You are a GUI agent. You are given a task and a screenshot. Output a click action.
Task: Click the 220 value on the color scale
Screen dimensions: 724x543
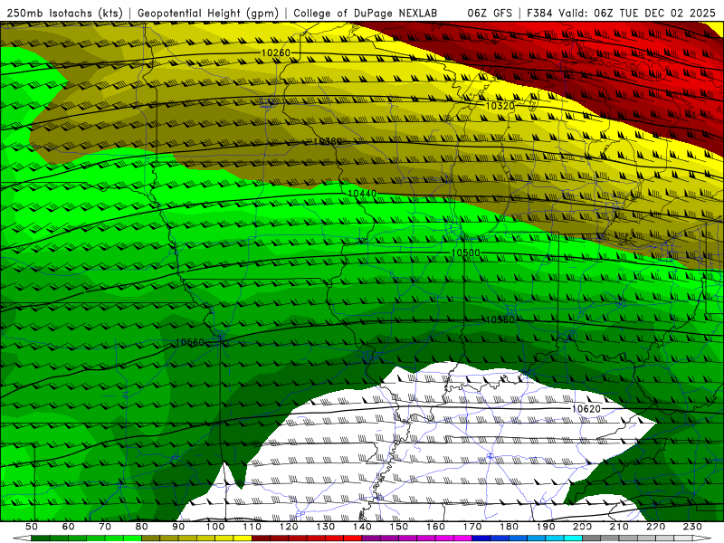click(x=655, y=527)
